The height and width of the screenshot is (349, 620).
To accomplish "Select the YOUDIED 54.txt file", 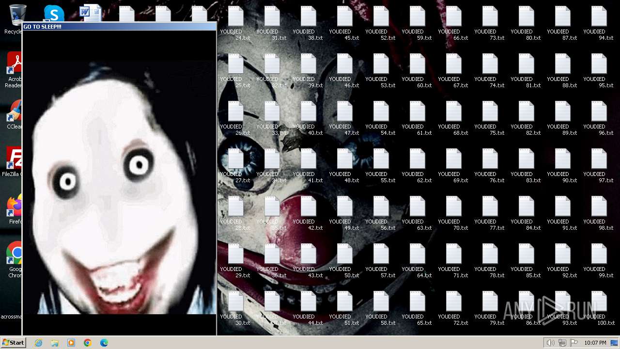I will coord(381,119).
